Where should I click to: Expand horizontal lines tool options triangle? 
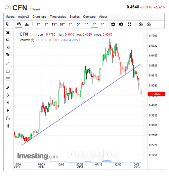tap(11, 82)
